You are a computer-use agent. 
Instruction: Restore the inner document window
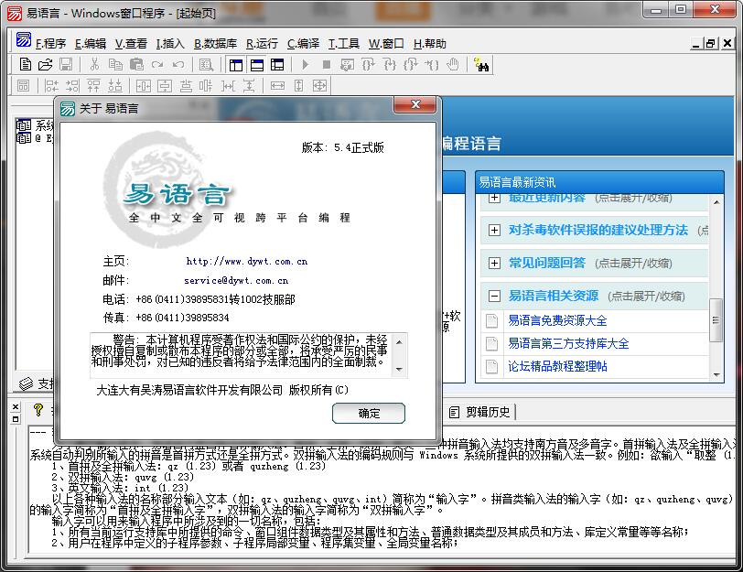pyautogui.click(x=710, y=44)
